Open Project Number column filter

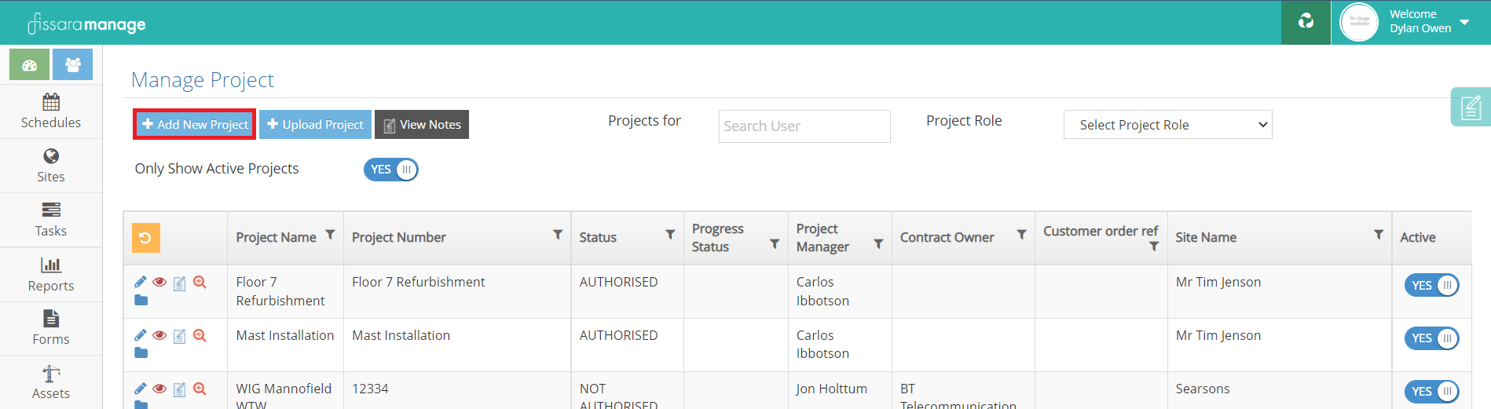point(558,235)
